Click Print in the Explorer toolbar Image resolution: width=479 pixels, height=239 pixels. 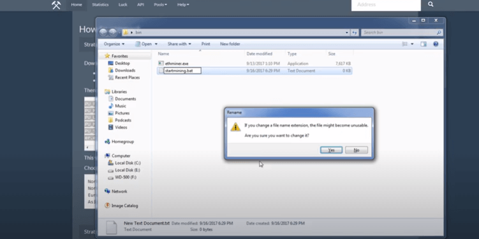(205, 44)
